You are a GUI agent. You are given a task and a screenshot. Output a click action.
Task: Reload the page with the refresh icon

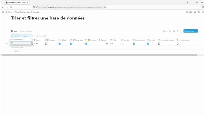(11, 7)
